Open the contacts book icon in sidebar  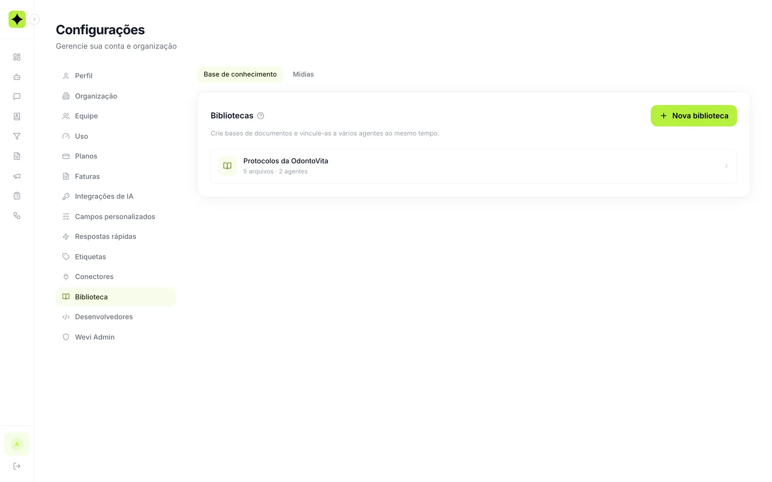tap(17, 116)
